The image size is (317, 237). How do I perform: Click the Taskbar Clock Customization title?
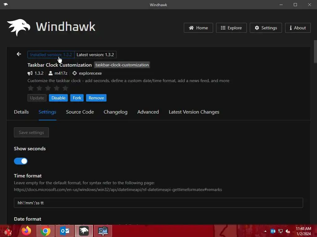pyautogui.click(x=60, y=65)
